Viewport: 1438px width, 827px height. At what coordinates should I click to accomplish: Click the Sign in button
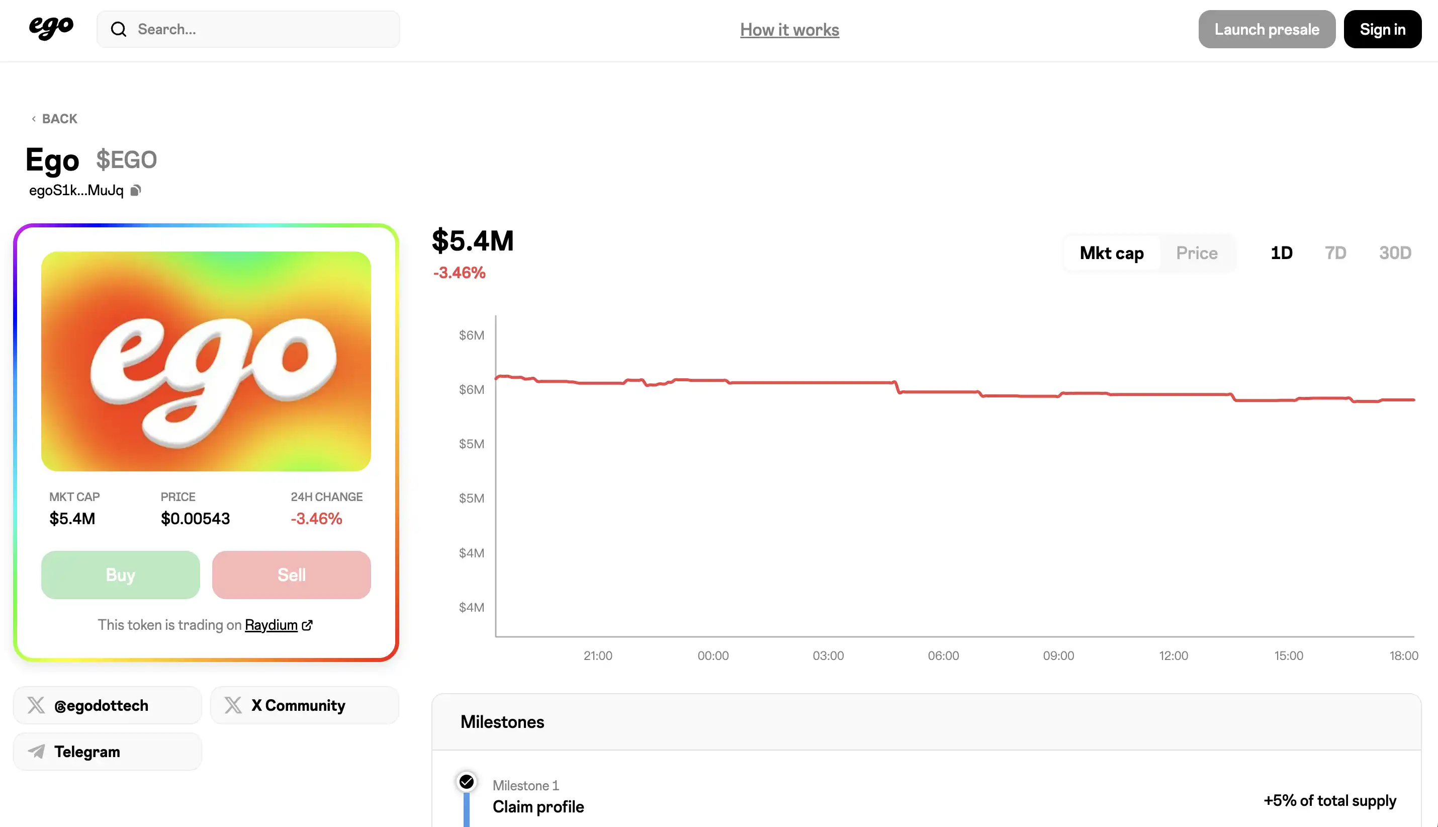[1382, 30]
